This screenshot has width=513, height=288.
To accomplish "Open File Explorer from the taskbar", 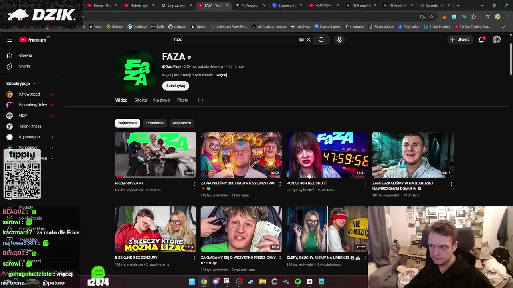I will click(263, 282).
